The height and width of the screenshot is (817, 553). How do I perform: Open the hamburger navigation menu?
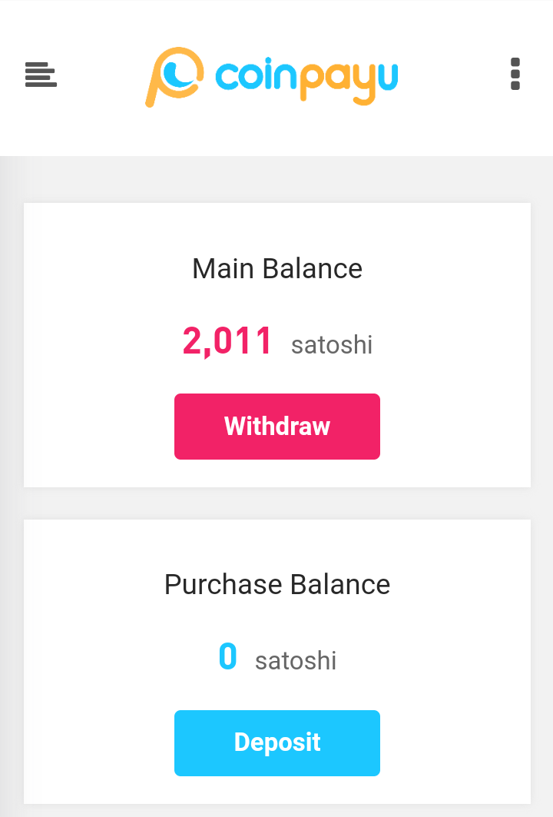coord(41,75)
